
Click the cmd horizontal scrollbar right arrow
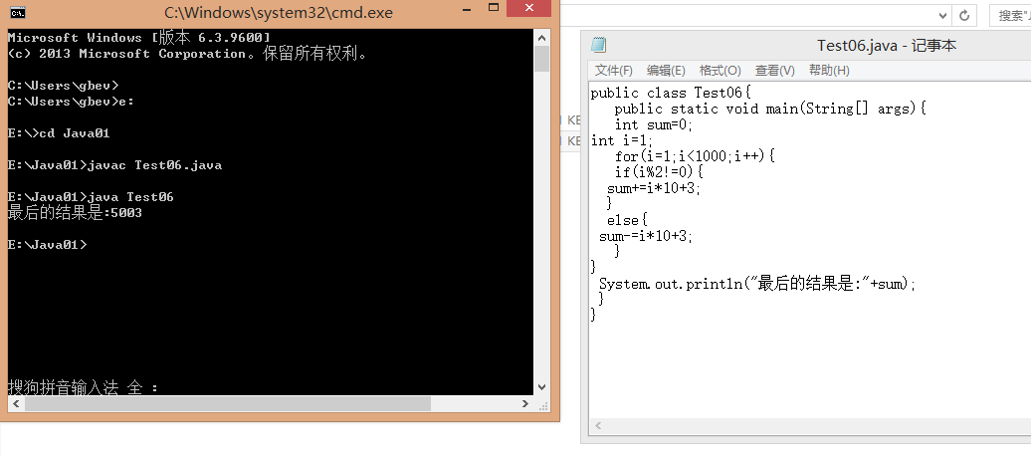tap(525, 404)
